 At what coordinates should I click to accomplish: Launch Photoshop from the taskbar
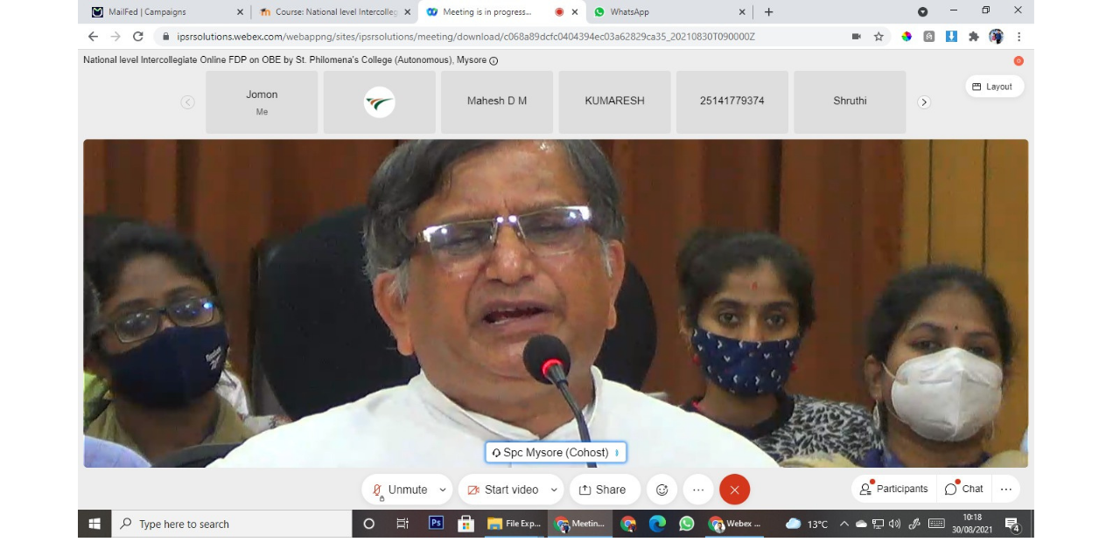point(436,524)
